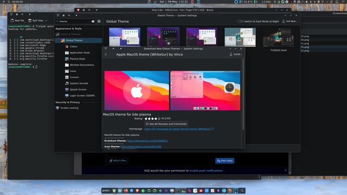Viewport: 347px width, 195px height.
Task: Open the green chart system monitor dock icon
Action: click(184, 191)
